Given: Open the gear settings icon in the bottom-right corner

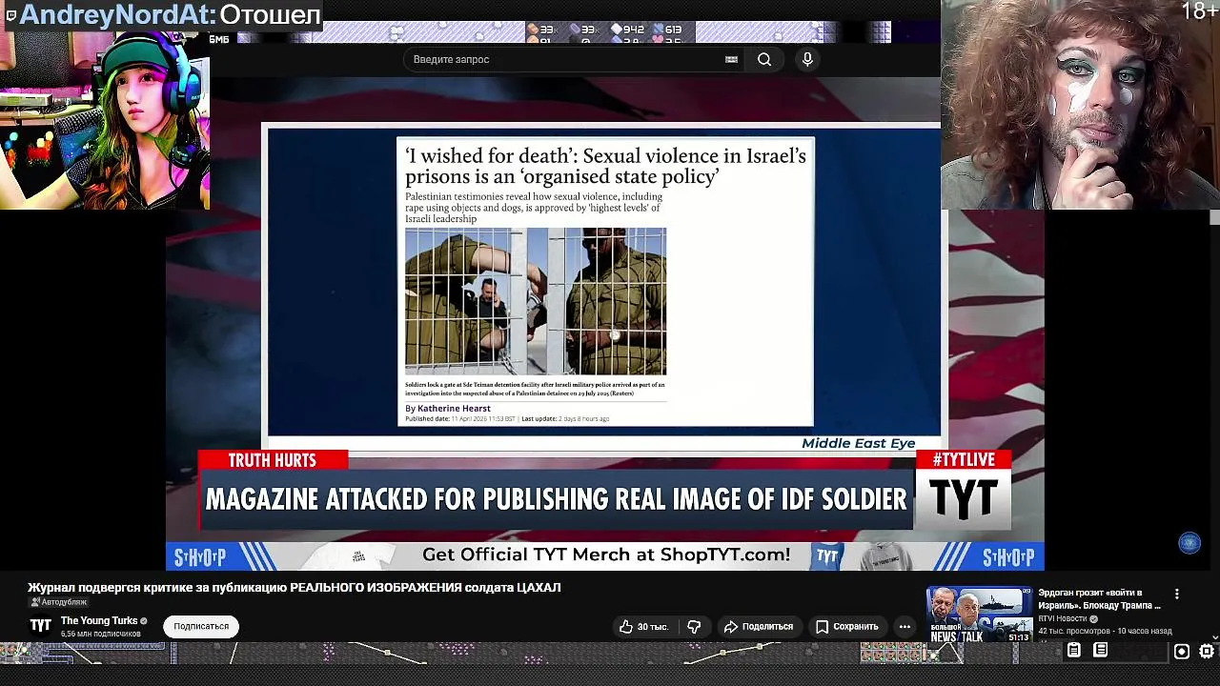Looking at the screenshot, I should (x=1207, y=651).
